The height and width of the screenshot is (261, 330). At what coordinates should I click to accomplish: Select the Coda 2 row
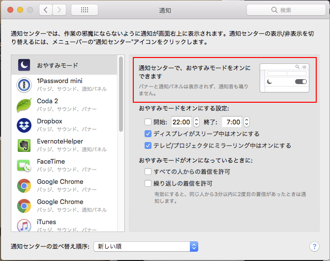64,105
